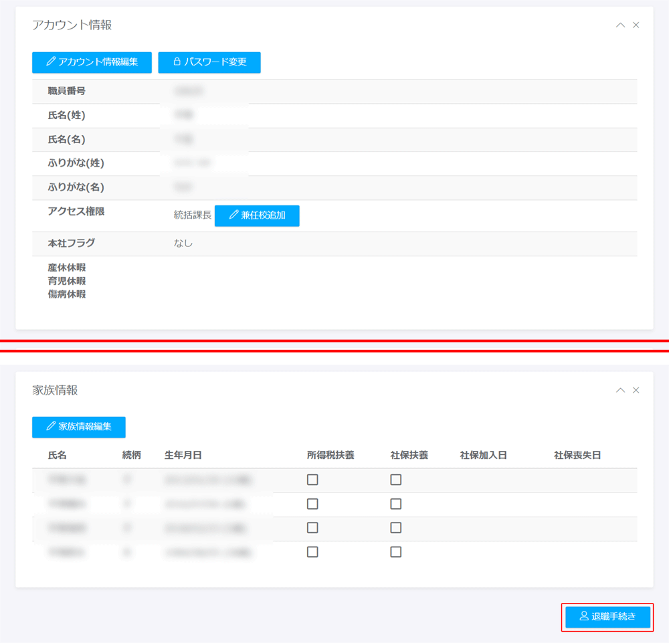The height and width of the screenshot is (643, 669).
Task: Collapse the 家族情報 panel using chevron
Action: [x=620, y=390]
